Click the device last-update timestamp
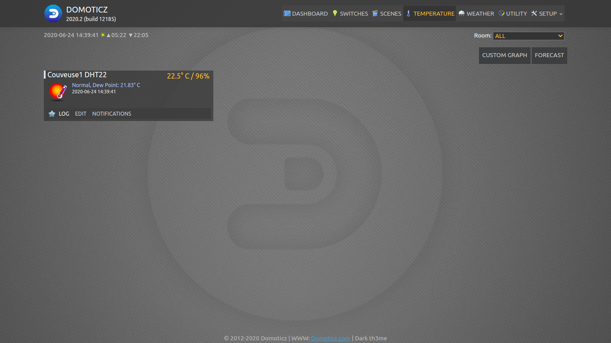 pyautogui.click(x=94, y=92)
